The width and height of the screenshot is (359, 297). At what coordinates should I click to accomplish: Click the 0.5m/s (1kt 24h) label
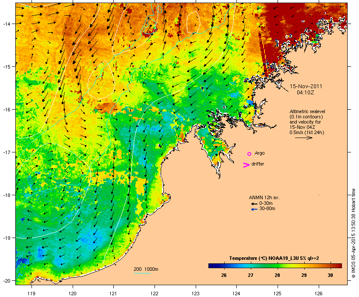[307, 132]
